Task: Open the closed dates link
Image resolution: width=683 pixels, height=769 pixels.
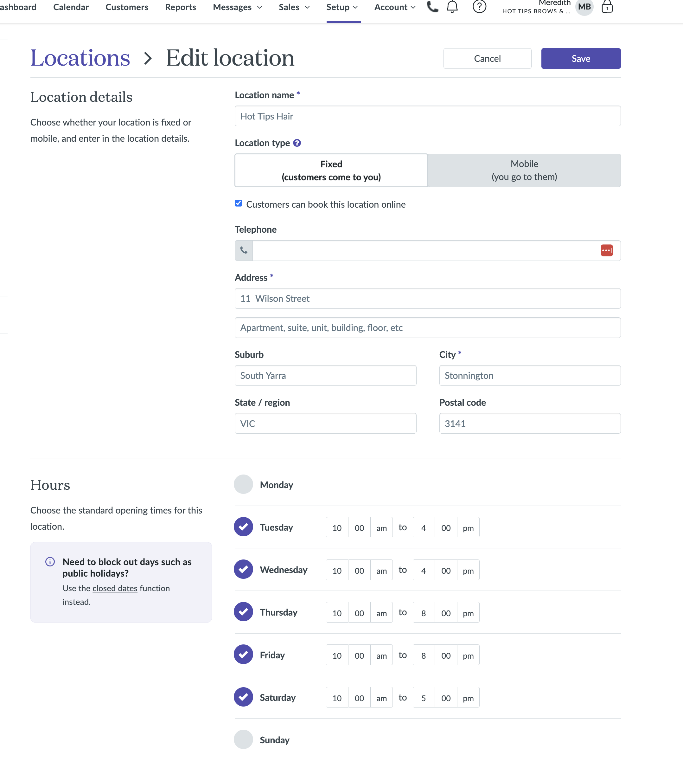Action: tap(115, 588)
